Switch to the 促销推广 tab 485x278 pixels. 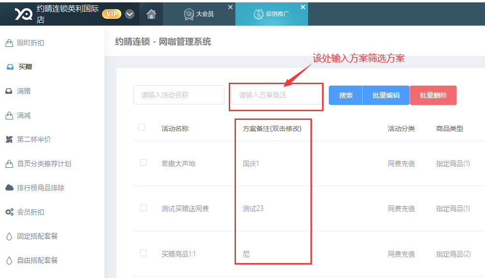(x=272, y=14)
